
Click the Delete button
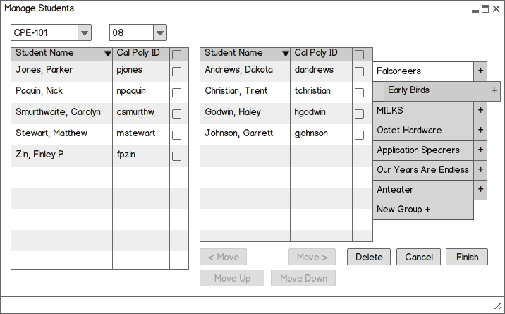[x=369, y=257]
